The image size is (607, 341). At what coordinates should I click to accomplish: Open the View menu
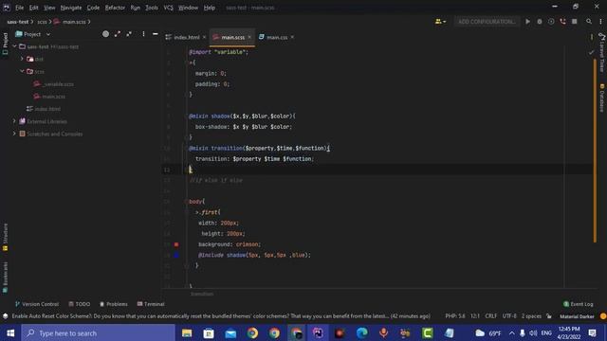pos(49,8)
